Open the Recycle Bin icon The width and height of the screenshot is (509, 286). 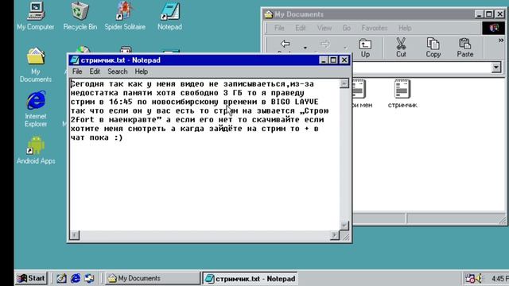[80, 16]
